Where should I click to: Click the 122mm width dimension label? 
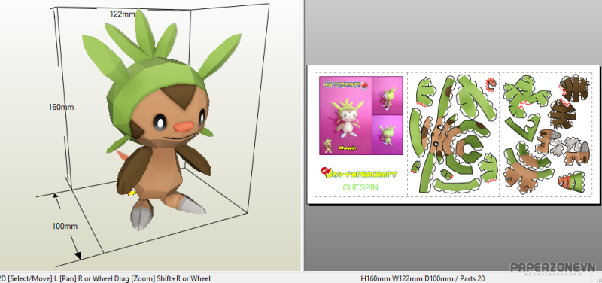tap(122, 14)
